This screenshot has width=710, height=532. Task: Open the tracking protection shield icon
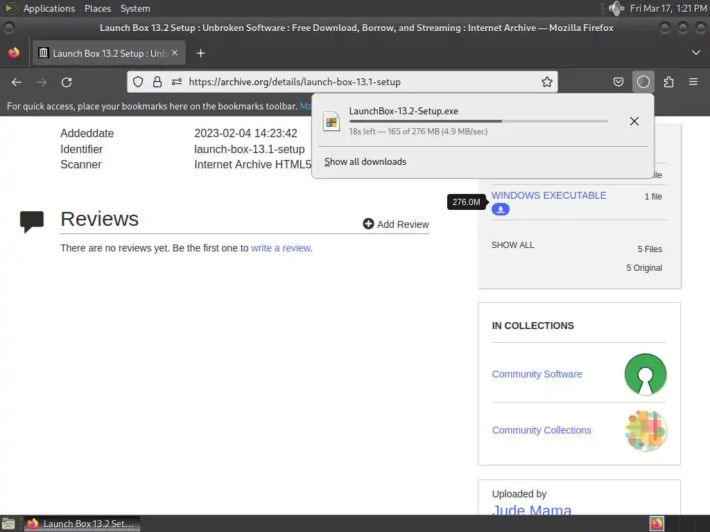pyautogui.click(x=138, y=82)
